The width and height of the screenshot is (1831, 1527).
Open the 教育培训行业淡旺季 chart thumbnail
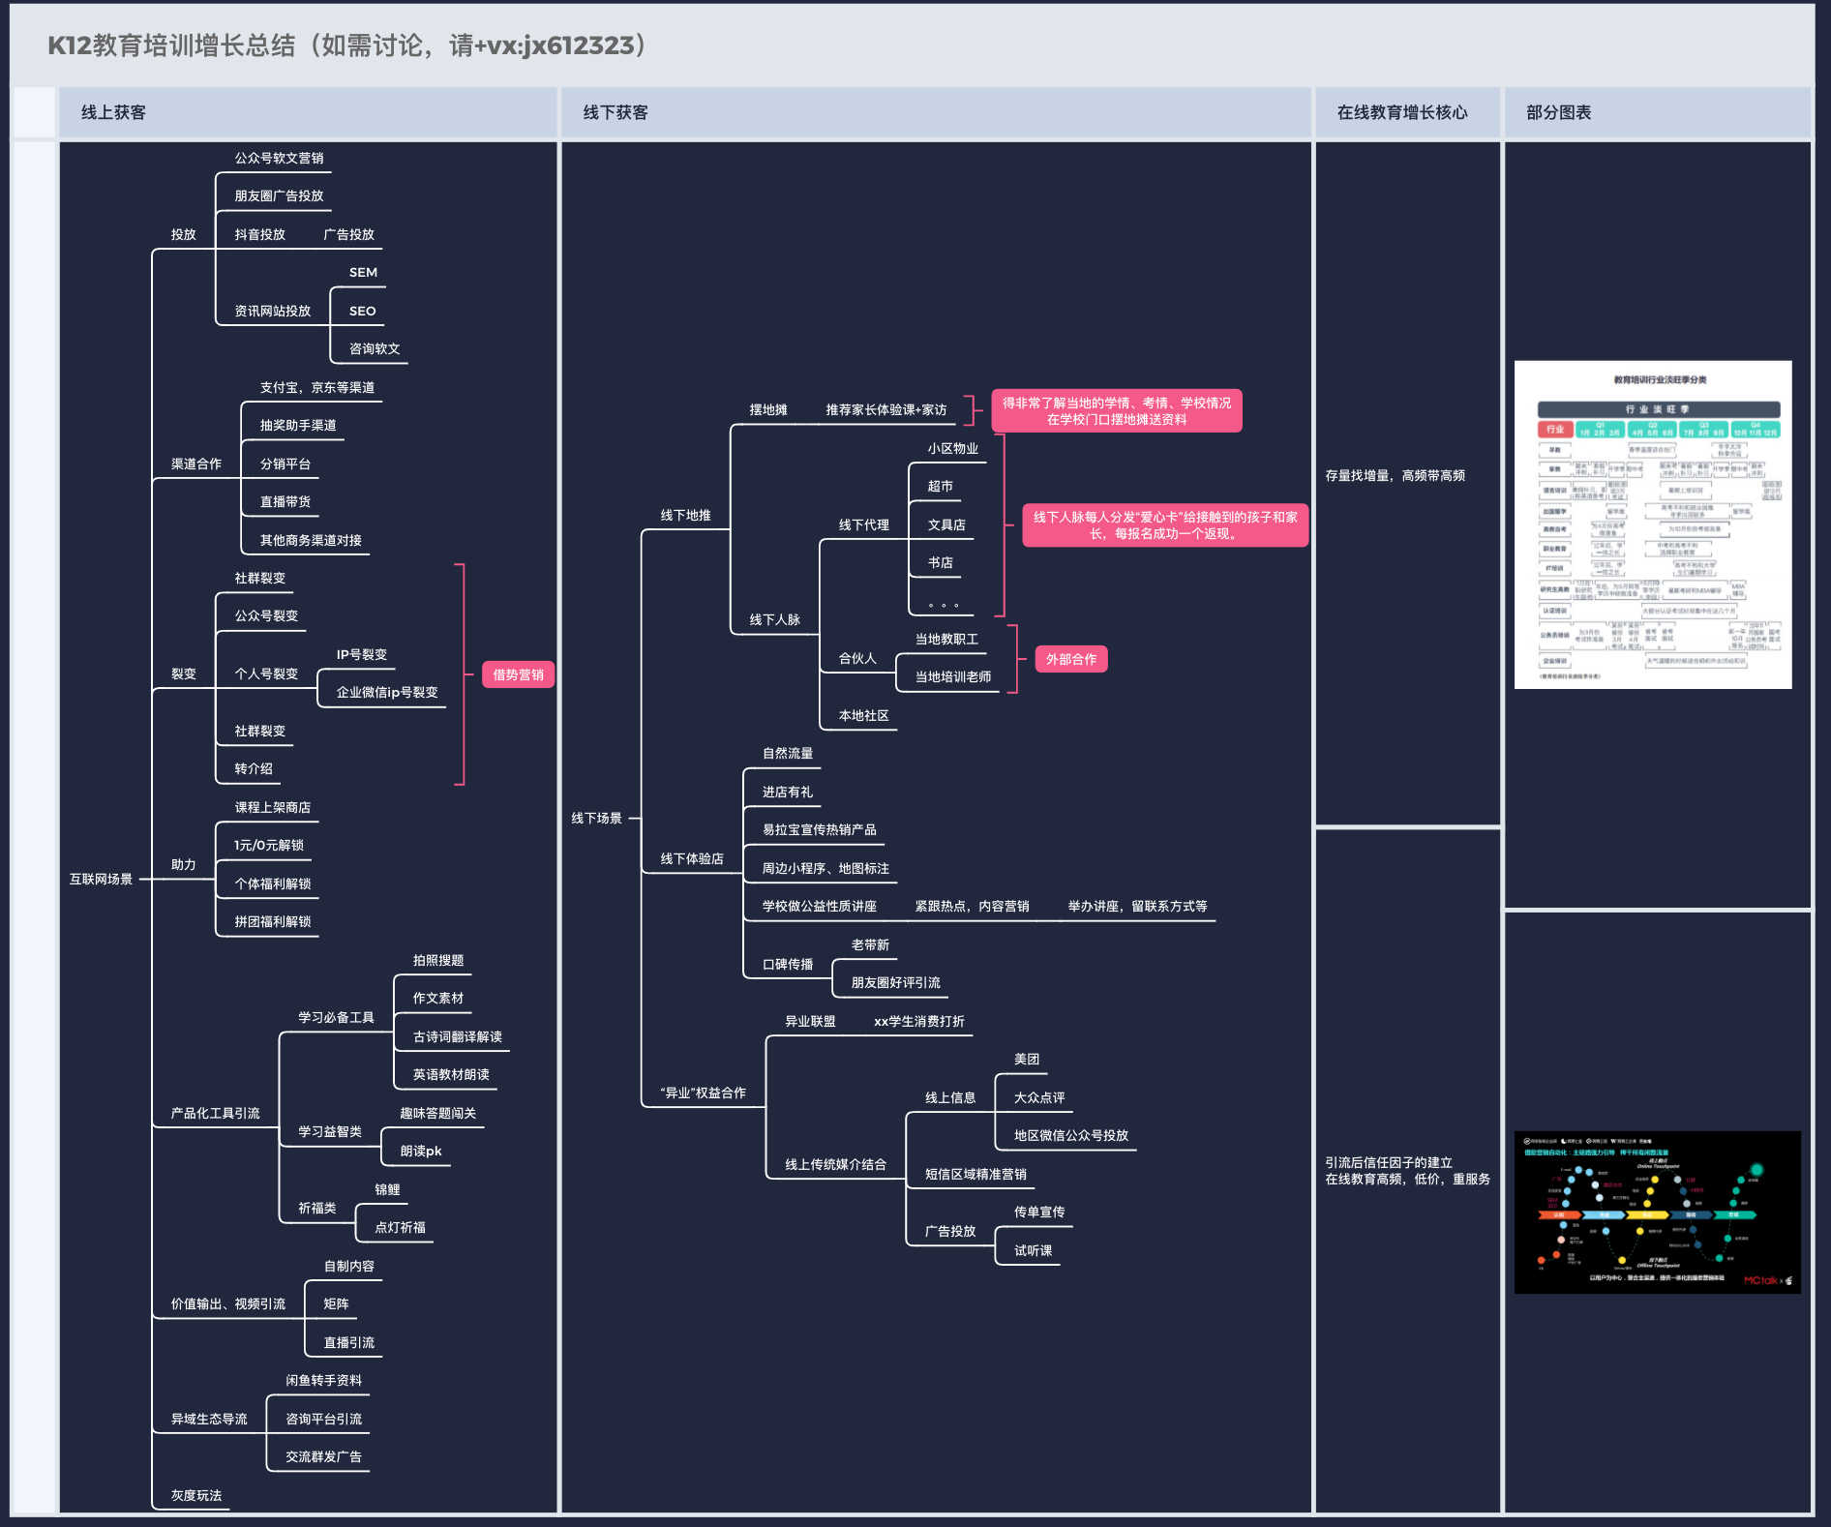tap(1652, 524)
